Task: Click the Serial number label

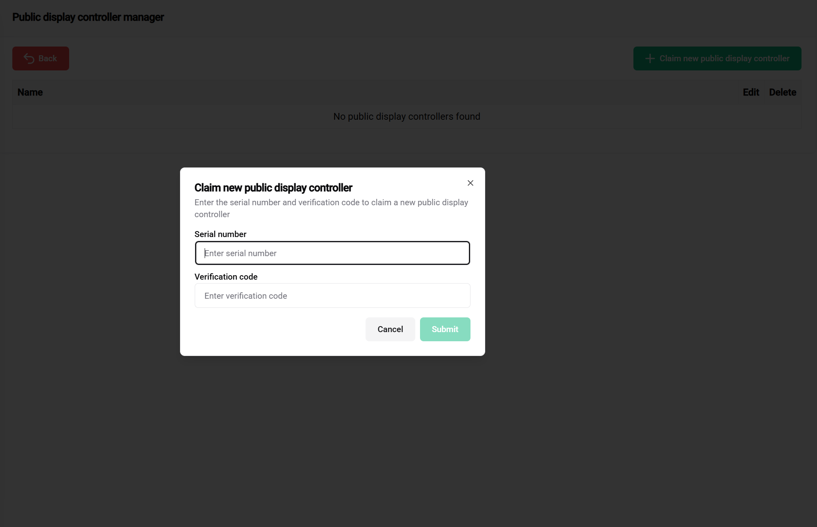Action: (x=220, y=234)
